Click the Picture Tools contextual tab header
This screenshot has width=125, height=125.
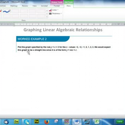click(57, 2)
